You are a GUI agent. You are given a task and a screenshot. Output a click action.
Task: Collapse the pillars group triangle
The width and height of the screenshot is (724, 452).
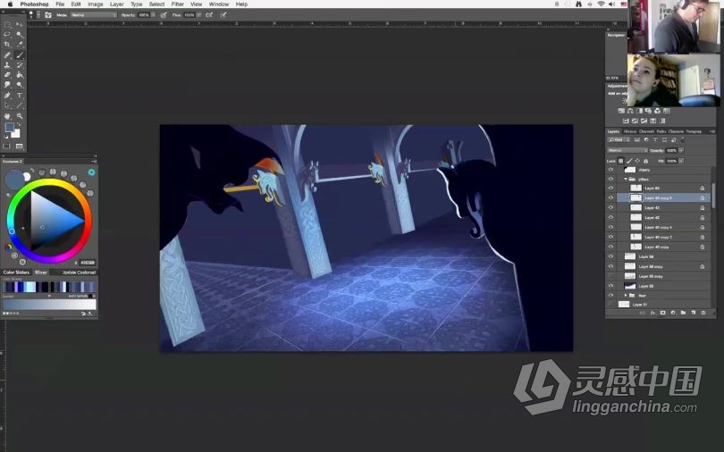(x=626, y=179)
